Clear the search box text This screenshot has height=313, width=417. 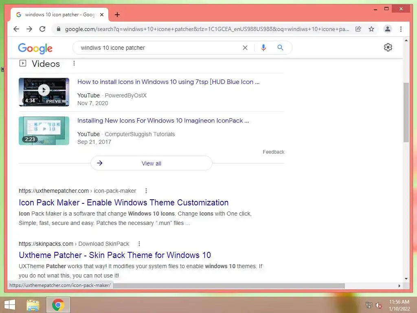(245, 48)
